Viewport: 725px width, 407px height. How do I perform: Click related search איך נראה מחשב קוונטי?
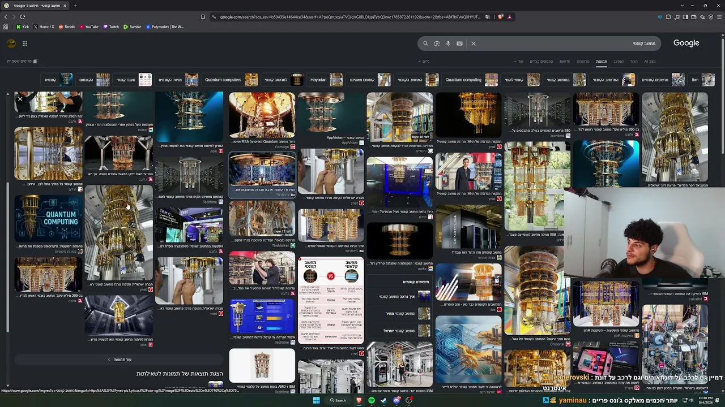[x=399, y=296]
